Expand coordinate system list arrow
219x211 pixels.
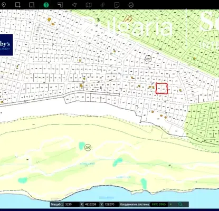coord(170,204)
